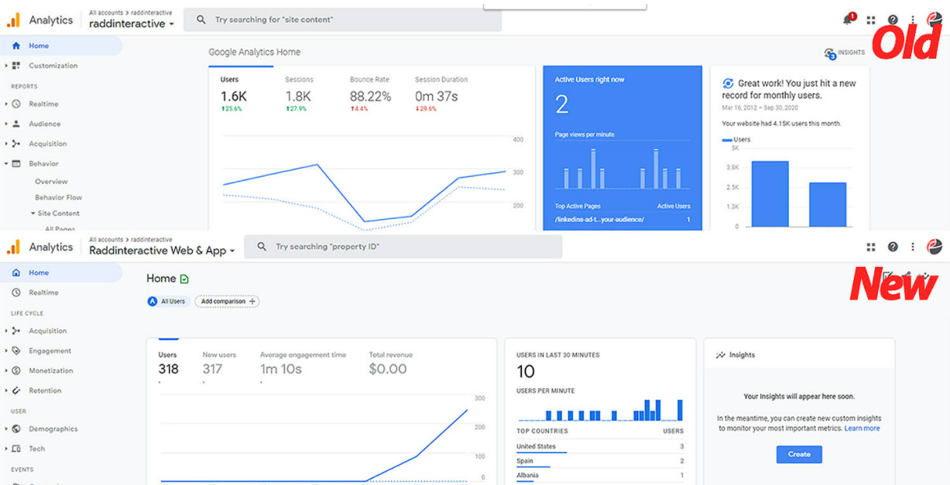Focus the search box reading "site content"
Viewport: 950px width, 485px height.
342,20
